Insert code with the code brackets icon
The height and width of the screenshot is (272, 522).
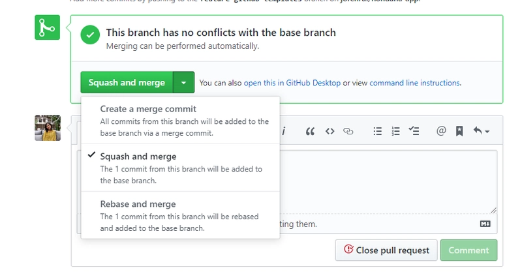330,131
